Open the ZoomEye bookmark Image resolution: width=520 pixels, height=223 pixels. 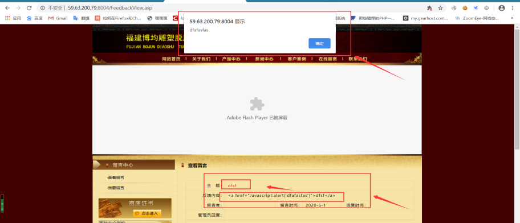[477, 18]
